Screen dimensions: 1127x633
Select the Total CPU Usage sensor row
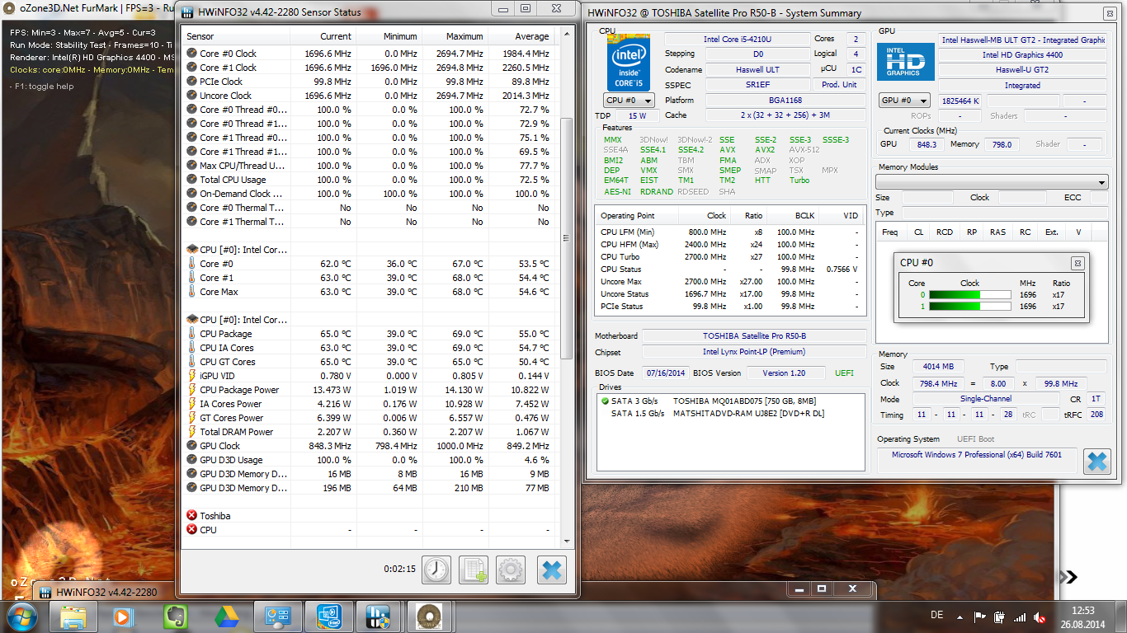(368, 180)
